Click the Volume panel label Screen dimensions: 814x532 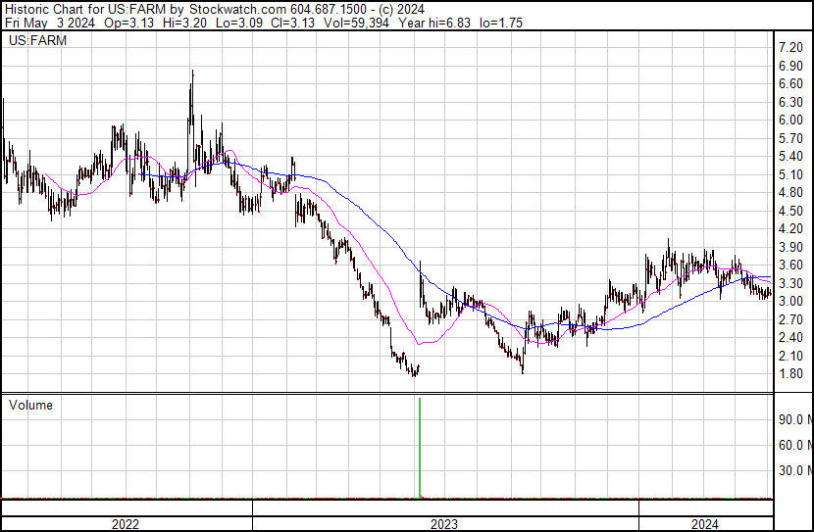(x=30, y=405)
